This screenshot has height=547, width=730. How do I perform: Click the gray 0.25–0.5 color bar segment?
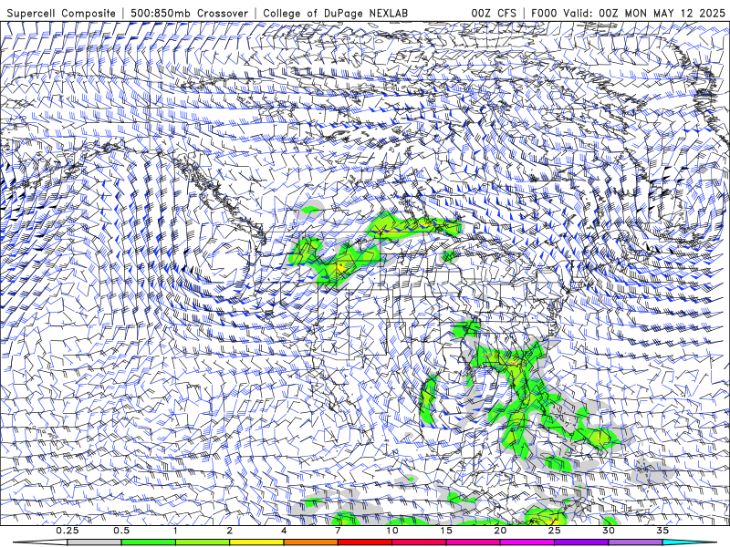[94, 542]
